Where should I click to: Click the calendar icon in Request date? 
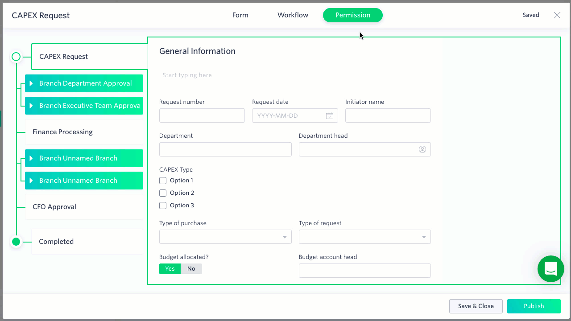pyautogui.click(x=330, y=116)
